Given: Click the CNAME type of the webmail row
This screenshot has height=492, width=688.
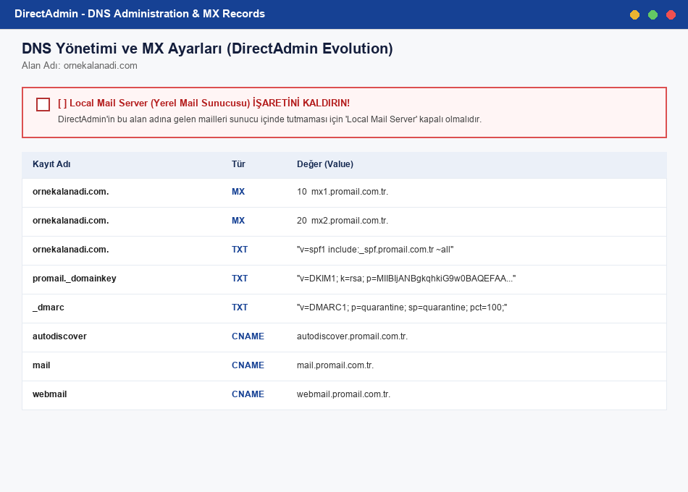Looking at the screenshot, I should 248,394.
